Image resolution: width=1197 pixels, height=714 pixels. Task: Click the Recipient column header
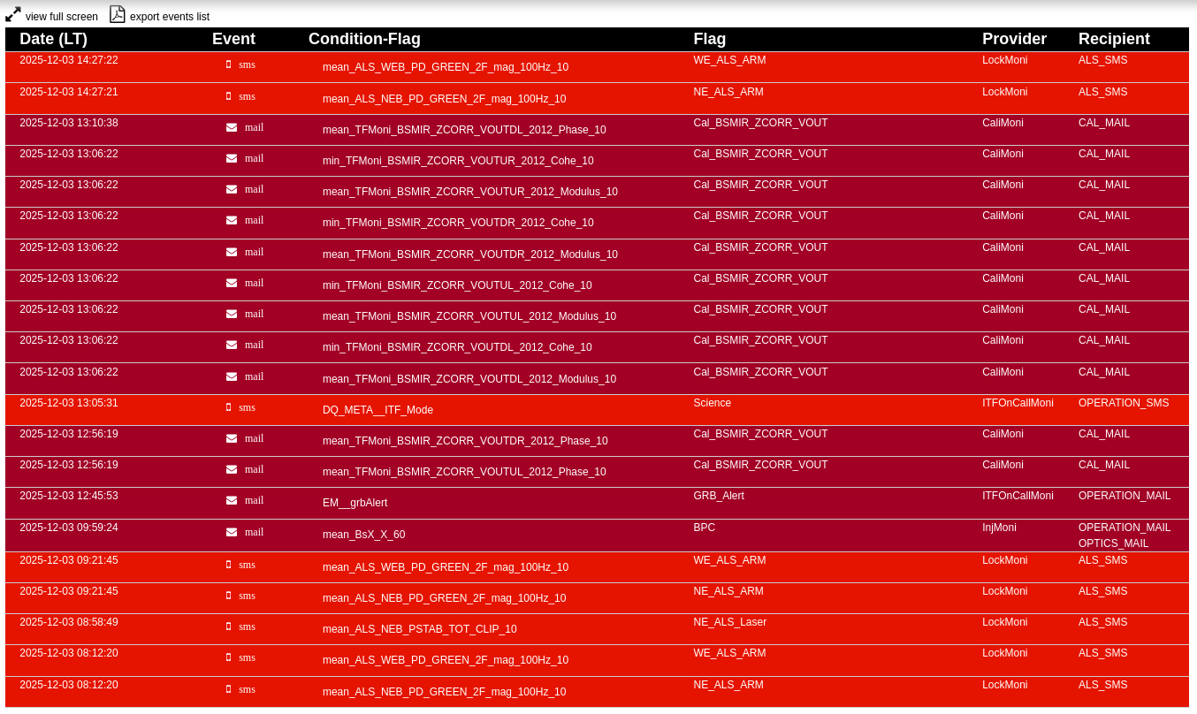point(1114,39)
